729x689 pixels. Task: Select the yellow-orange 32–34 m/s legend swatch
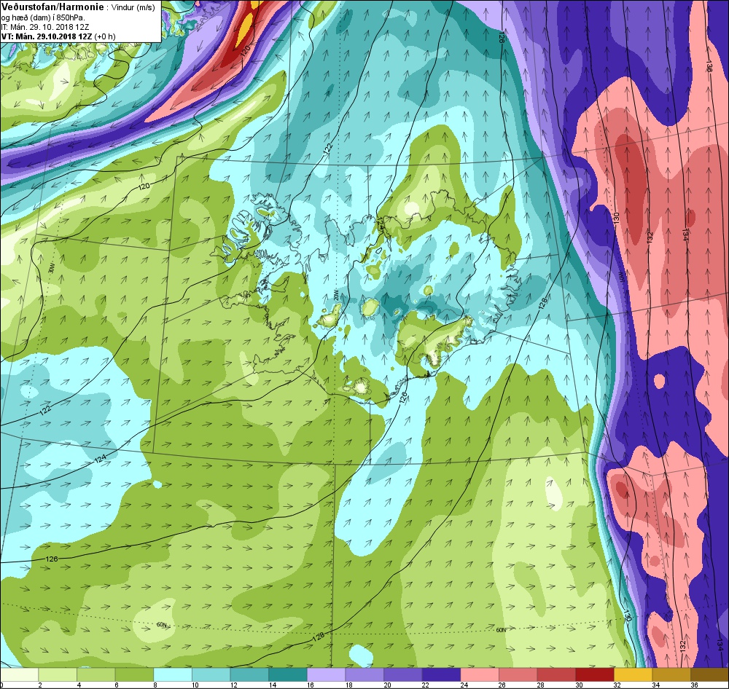coord(634,674)
